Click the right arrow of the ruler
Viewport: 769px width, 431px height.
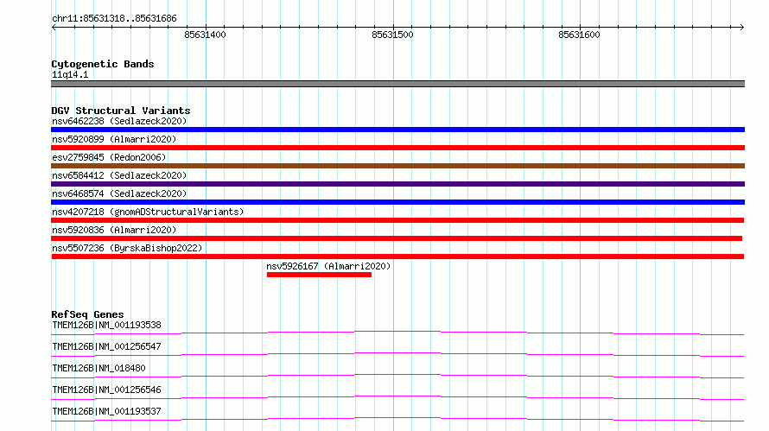pyautogui.click(x=741, y=27)
